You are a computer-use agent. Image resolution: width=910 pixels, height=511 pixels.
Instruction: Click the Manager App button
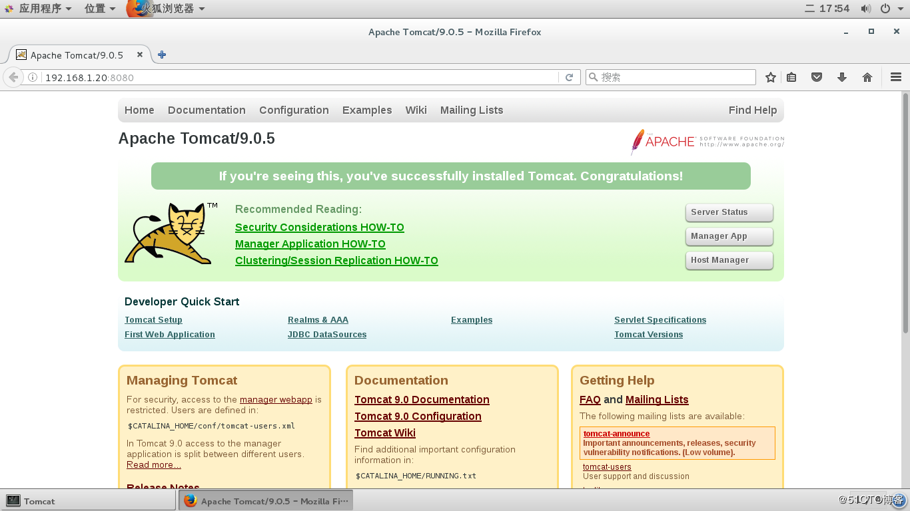click(729, 236)
